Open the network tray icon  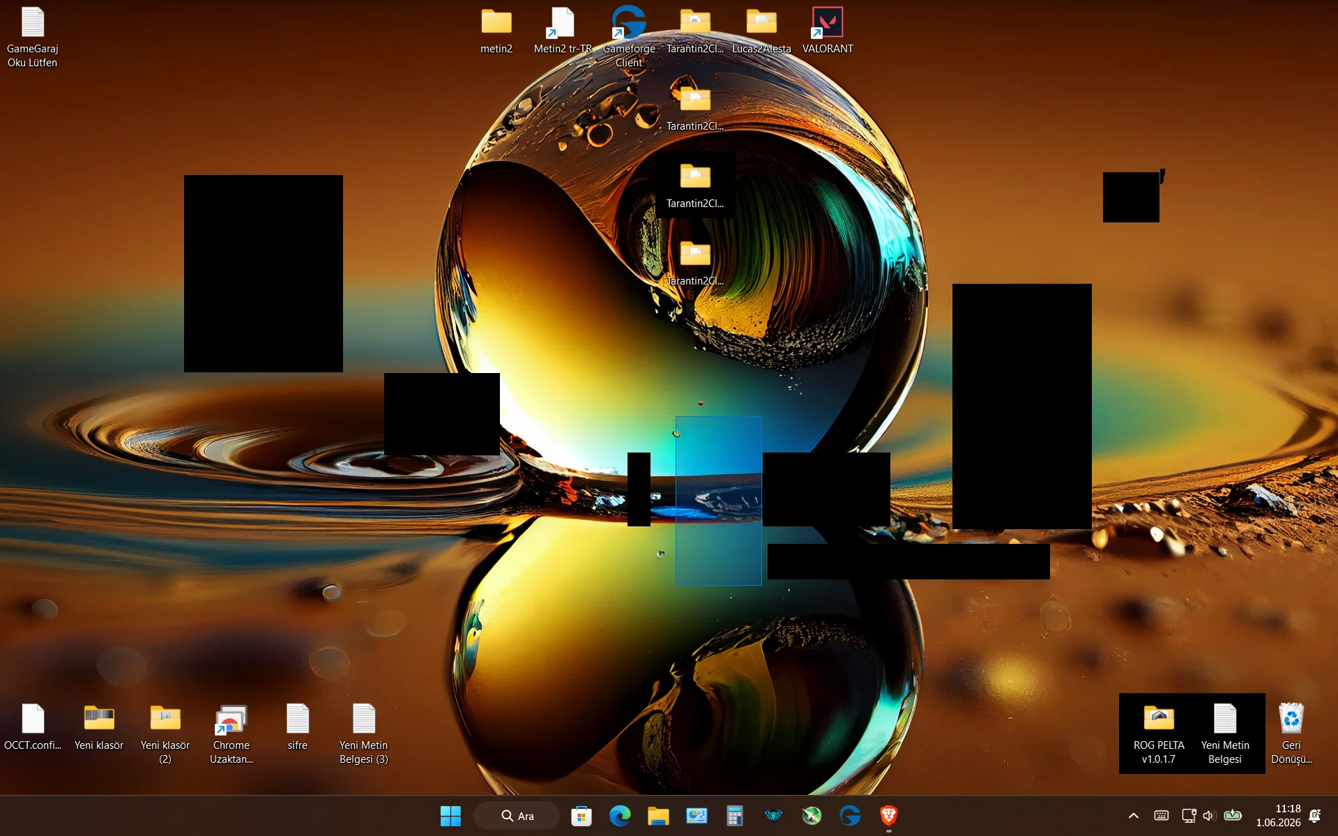pyautogui.click(x=1189, y=816)
